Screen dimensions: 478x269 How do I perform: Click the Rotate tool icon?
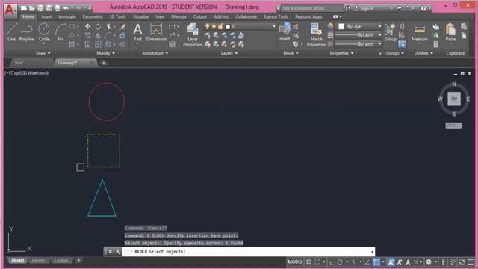[x=98, y=27]
